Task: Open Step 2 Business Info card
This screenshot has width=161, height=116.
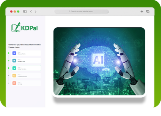Action: pos(26,61)
